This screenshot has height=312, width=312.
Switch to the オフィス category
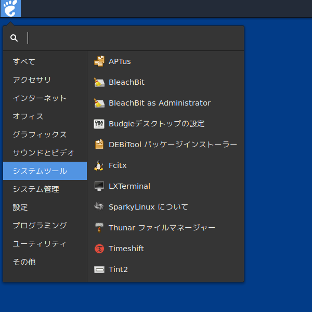(45, 116)
